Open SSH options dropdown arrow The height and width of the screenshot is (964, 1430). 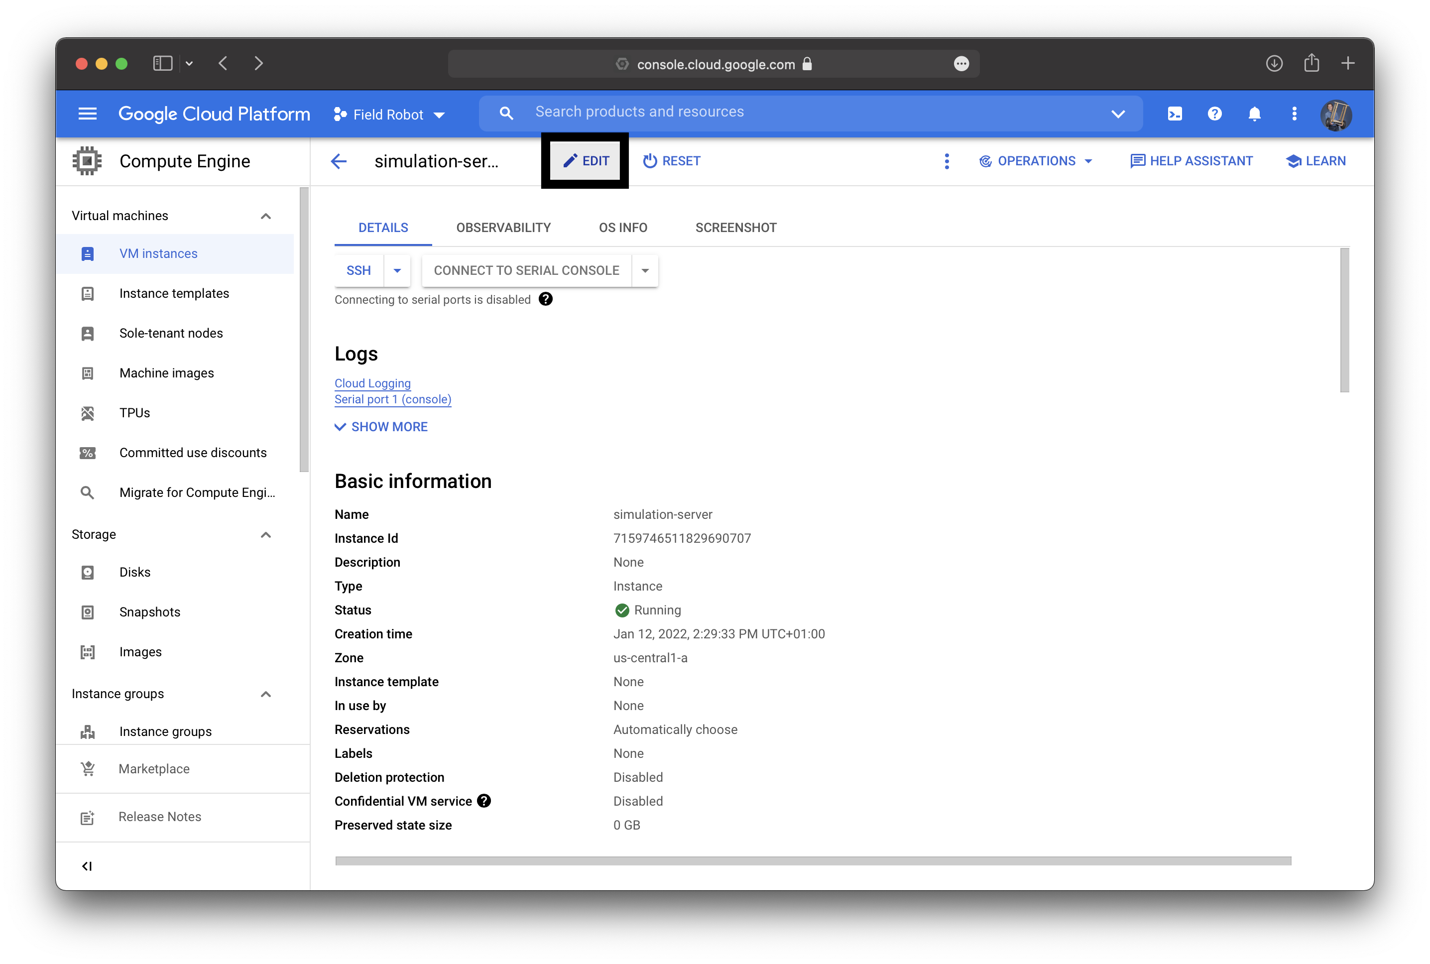coord(397,270)
